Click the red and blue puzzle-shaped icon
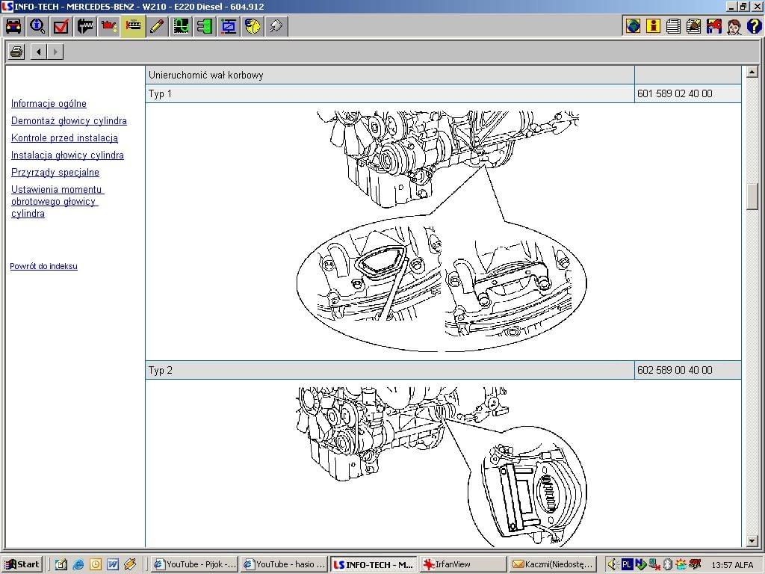Image resolution: width=765 pixels, height=574 pixels. [x=713, y=26]
